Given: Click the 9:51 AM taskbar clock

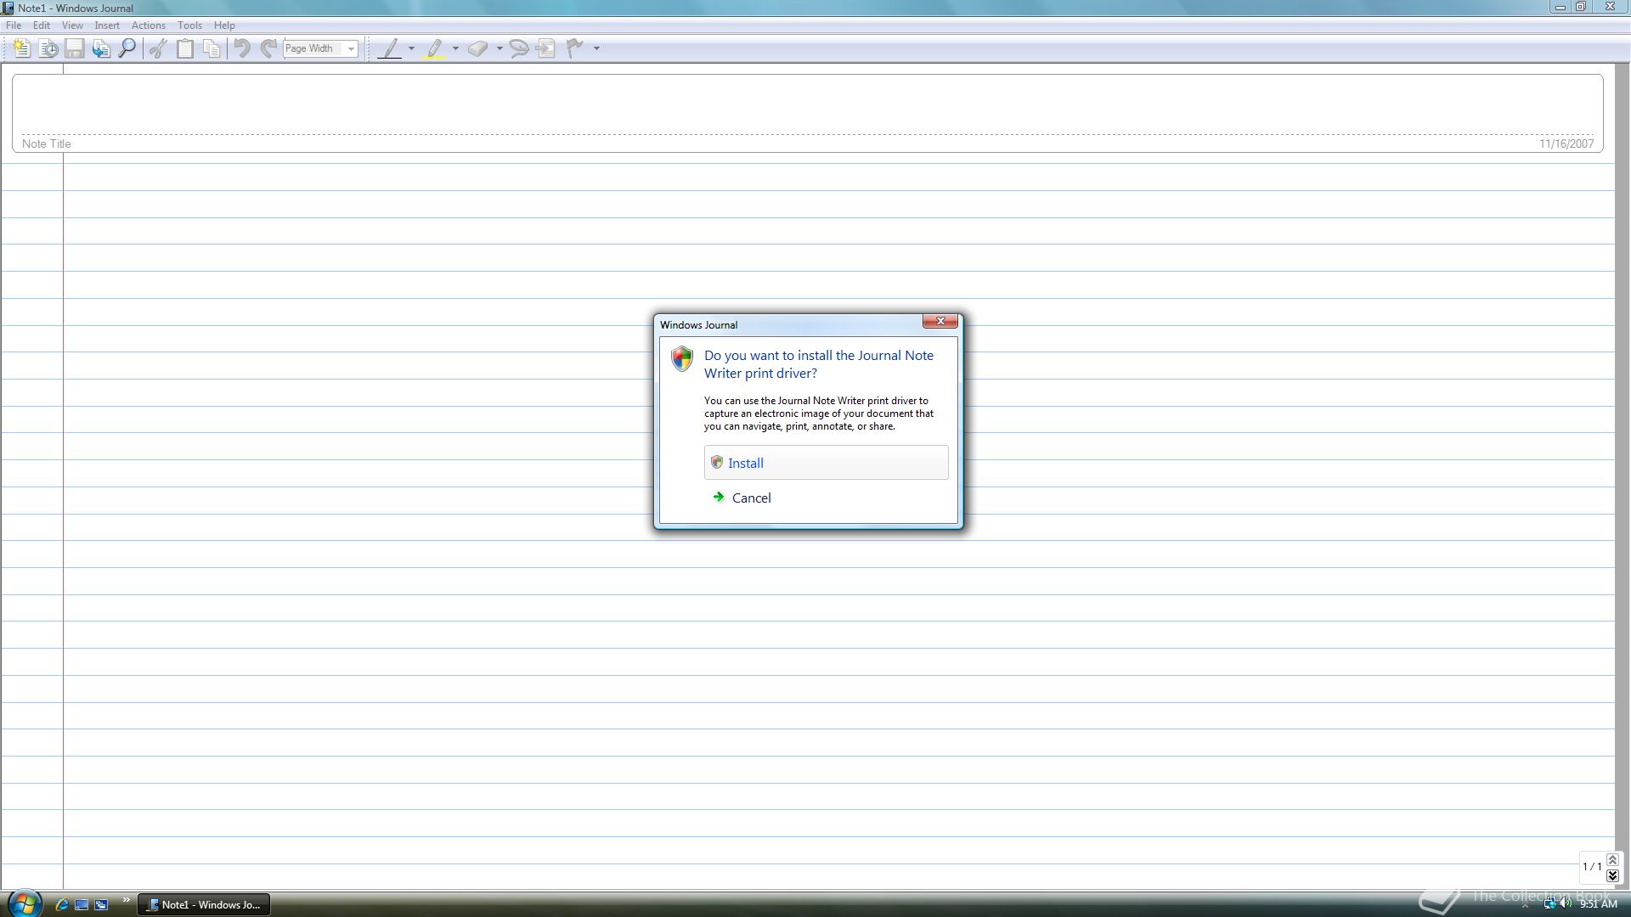Looking at the screenshot, I should click(1598, 904).
